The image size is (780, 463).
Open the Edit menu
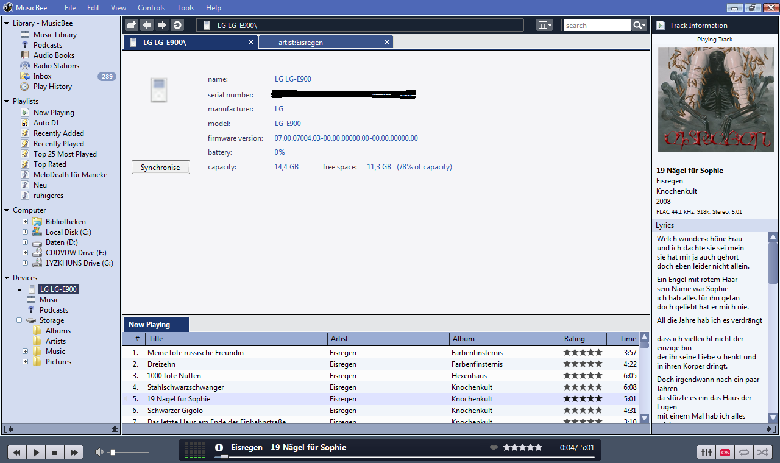point(93,8)
